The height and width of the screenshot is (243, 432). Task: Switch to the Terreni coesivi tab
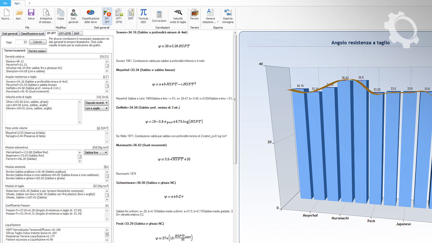click(37, 51)
